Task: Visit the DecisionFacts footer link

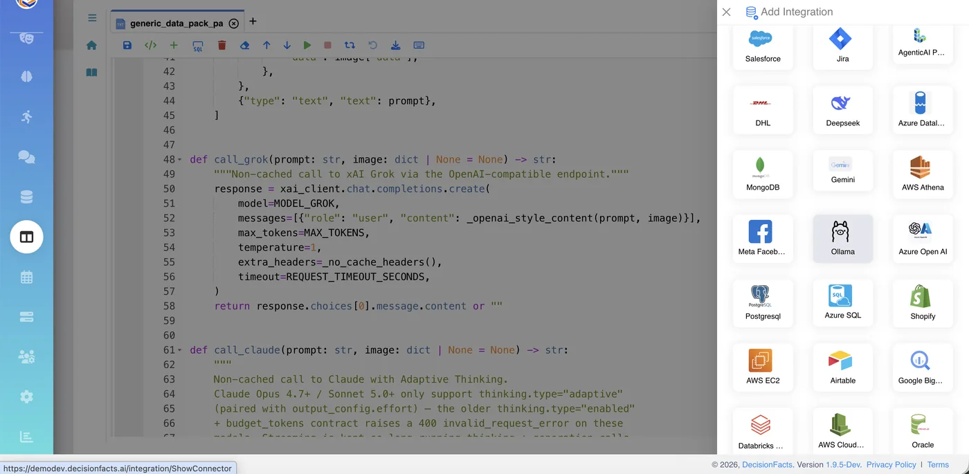Action: (767, 465)
